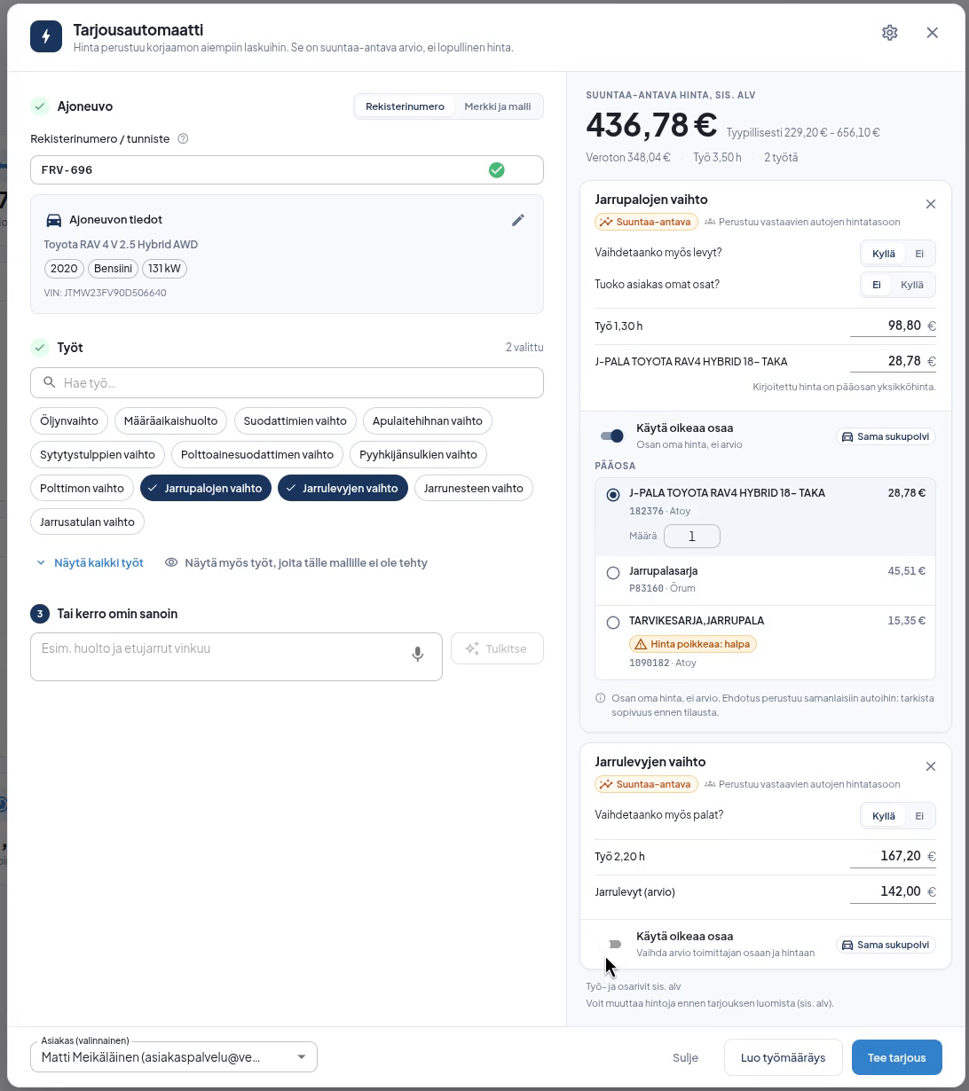Remove the Jarrulevyjen vaihto job card

pos(930,766)
